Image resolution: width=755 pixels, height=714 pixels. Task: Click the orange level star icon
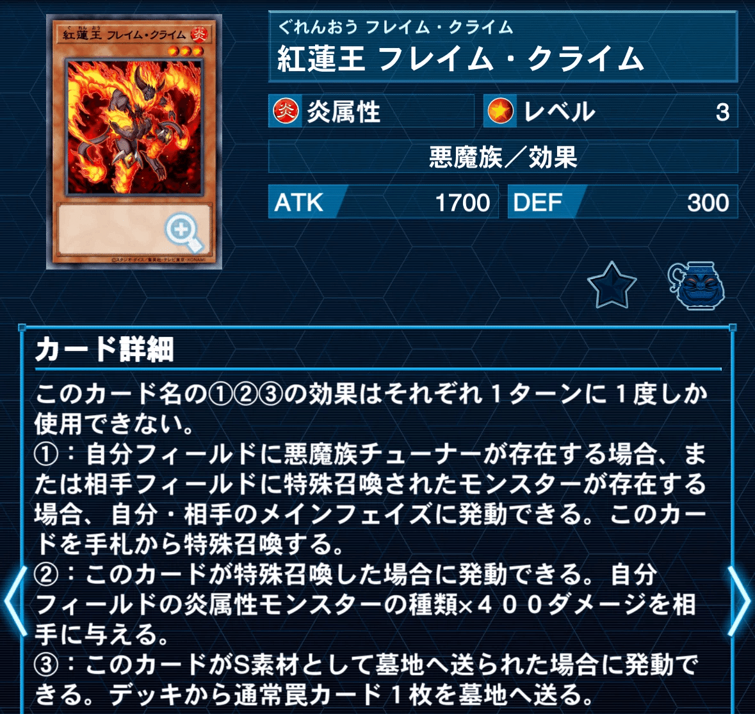pyautogui.click(x=499, y=111)
